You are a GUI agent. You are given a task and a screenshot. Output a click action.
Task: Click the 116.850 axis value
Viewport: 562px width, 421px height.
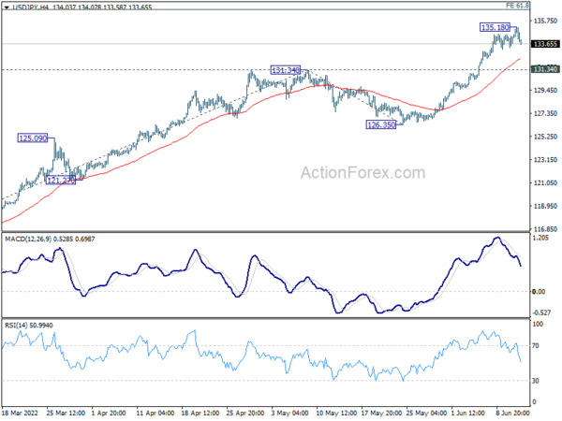545,229
